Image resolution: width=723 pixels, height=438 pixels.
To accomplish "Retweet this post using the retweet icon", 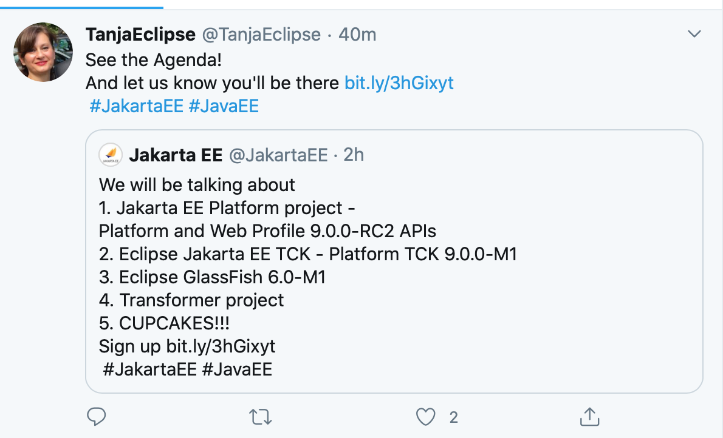I will point(261,416).
